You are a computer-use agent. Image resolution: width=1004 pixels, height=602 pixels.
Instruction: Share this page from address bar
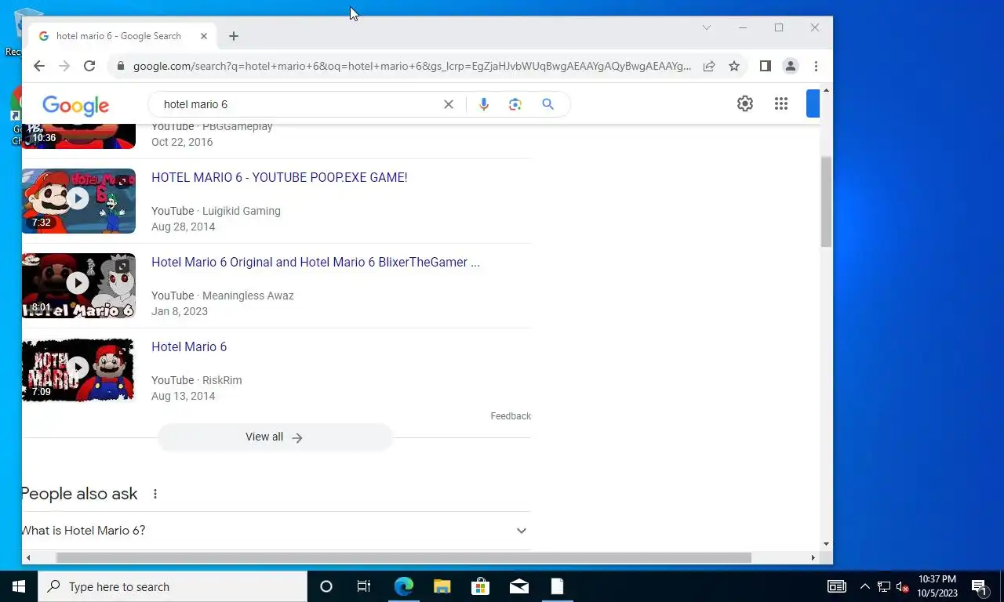[709, 67]
